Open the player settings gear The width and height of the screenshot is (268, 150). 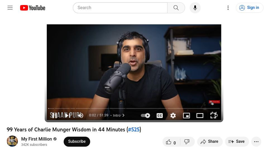pyautogui.click(x=173, y=116)
